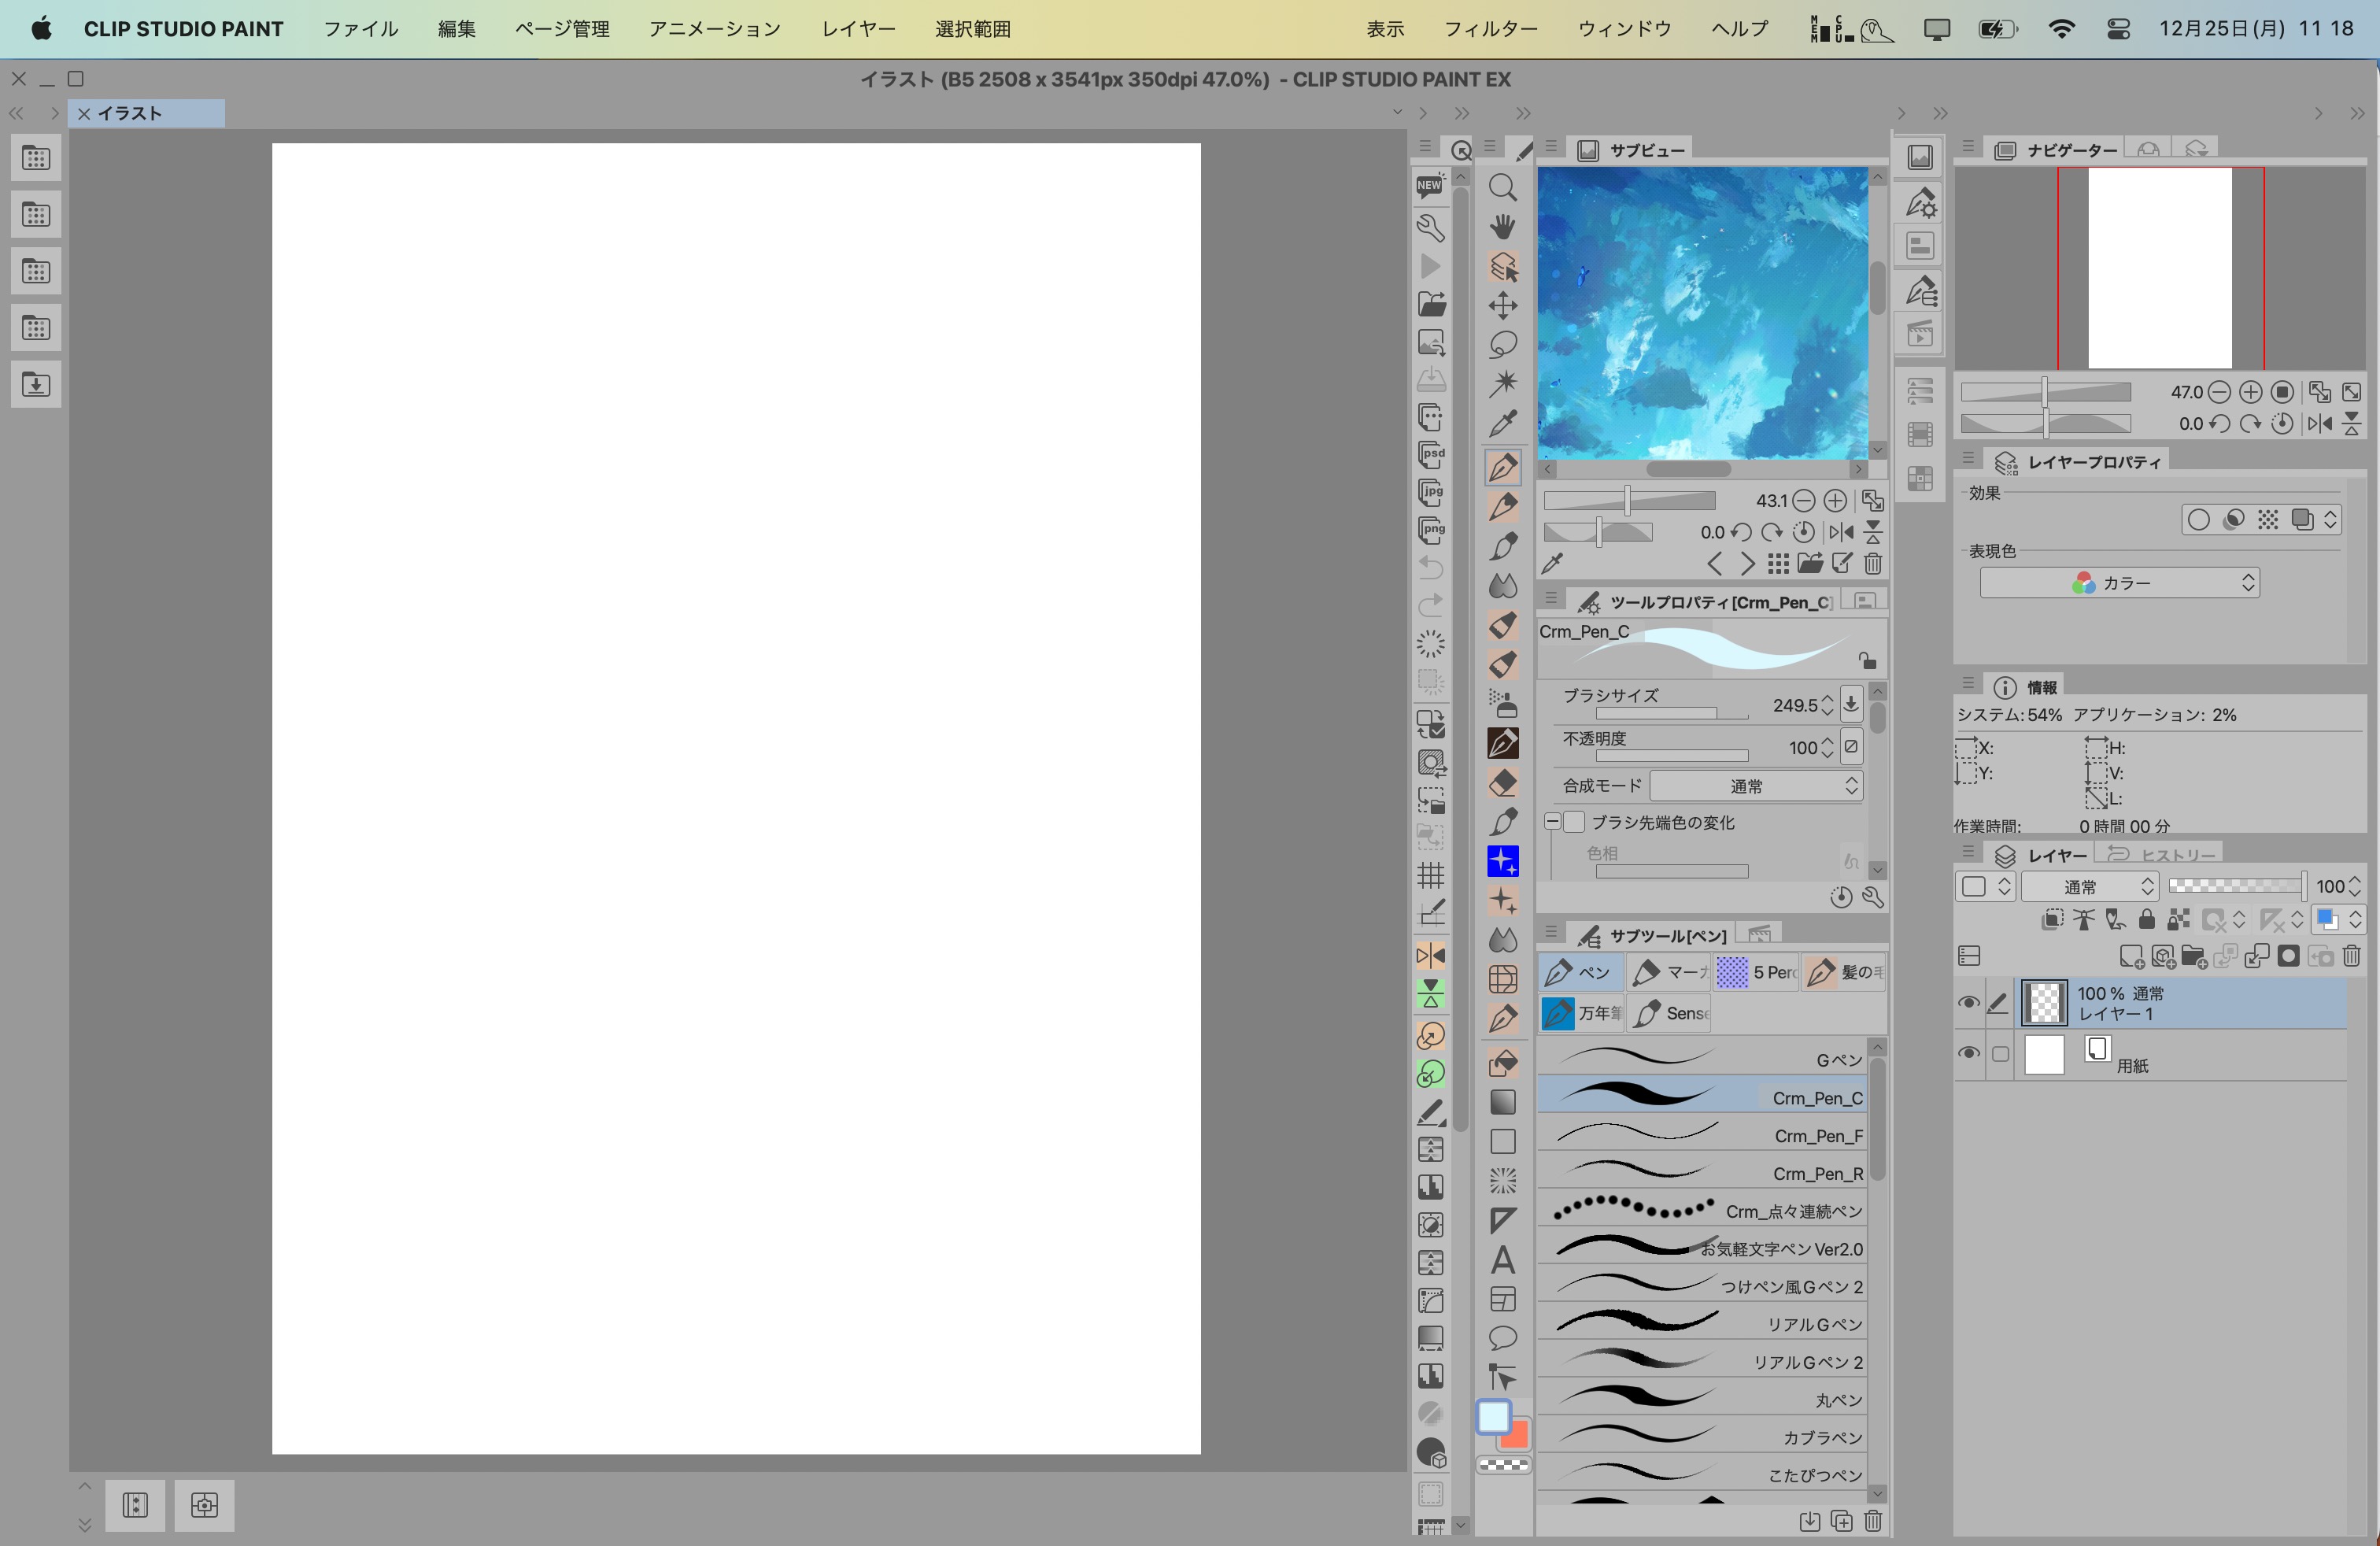
Task: Create a new layer folder
Action: (x=2194, y=956)
